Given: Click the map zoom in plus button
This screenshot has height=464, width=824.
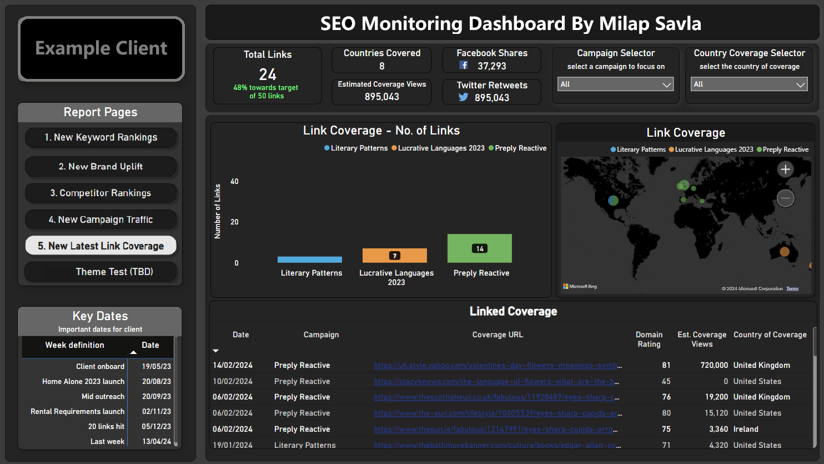Looking at the screenshot, I should pos(785,169).
